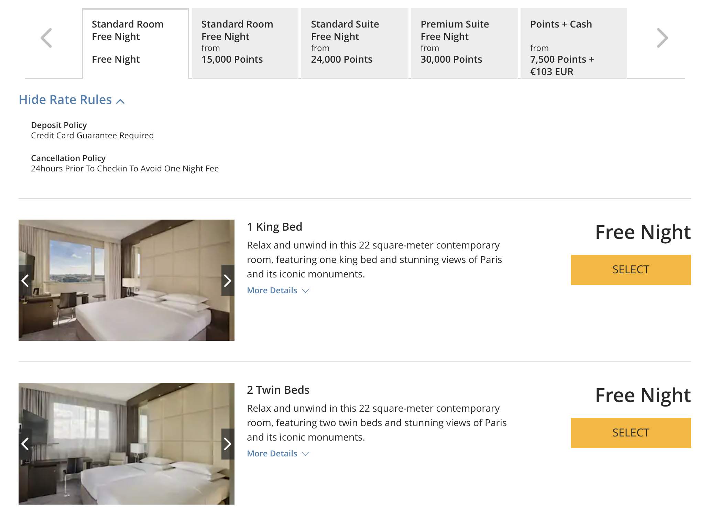The width and height of the screenshot is (709, 517).
Task: Show next photo of the King Bed room
Action: [x=228, y=280]
